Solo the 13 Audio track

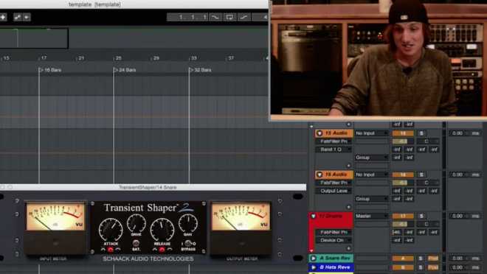click(x=421, y=133)
